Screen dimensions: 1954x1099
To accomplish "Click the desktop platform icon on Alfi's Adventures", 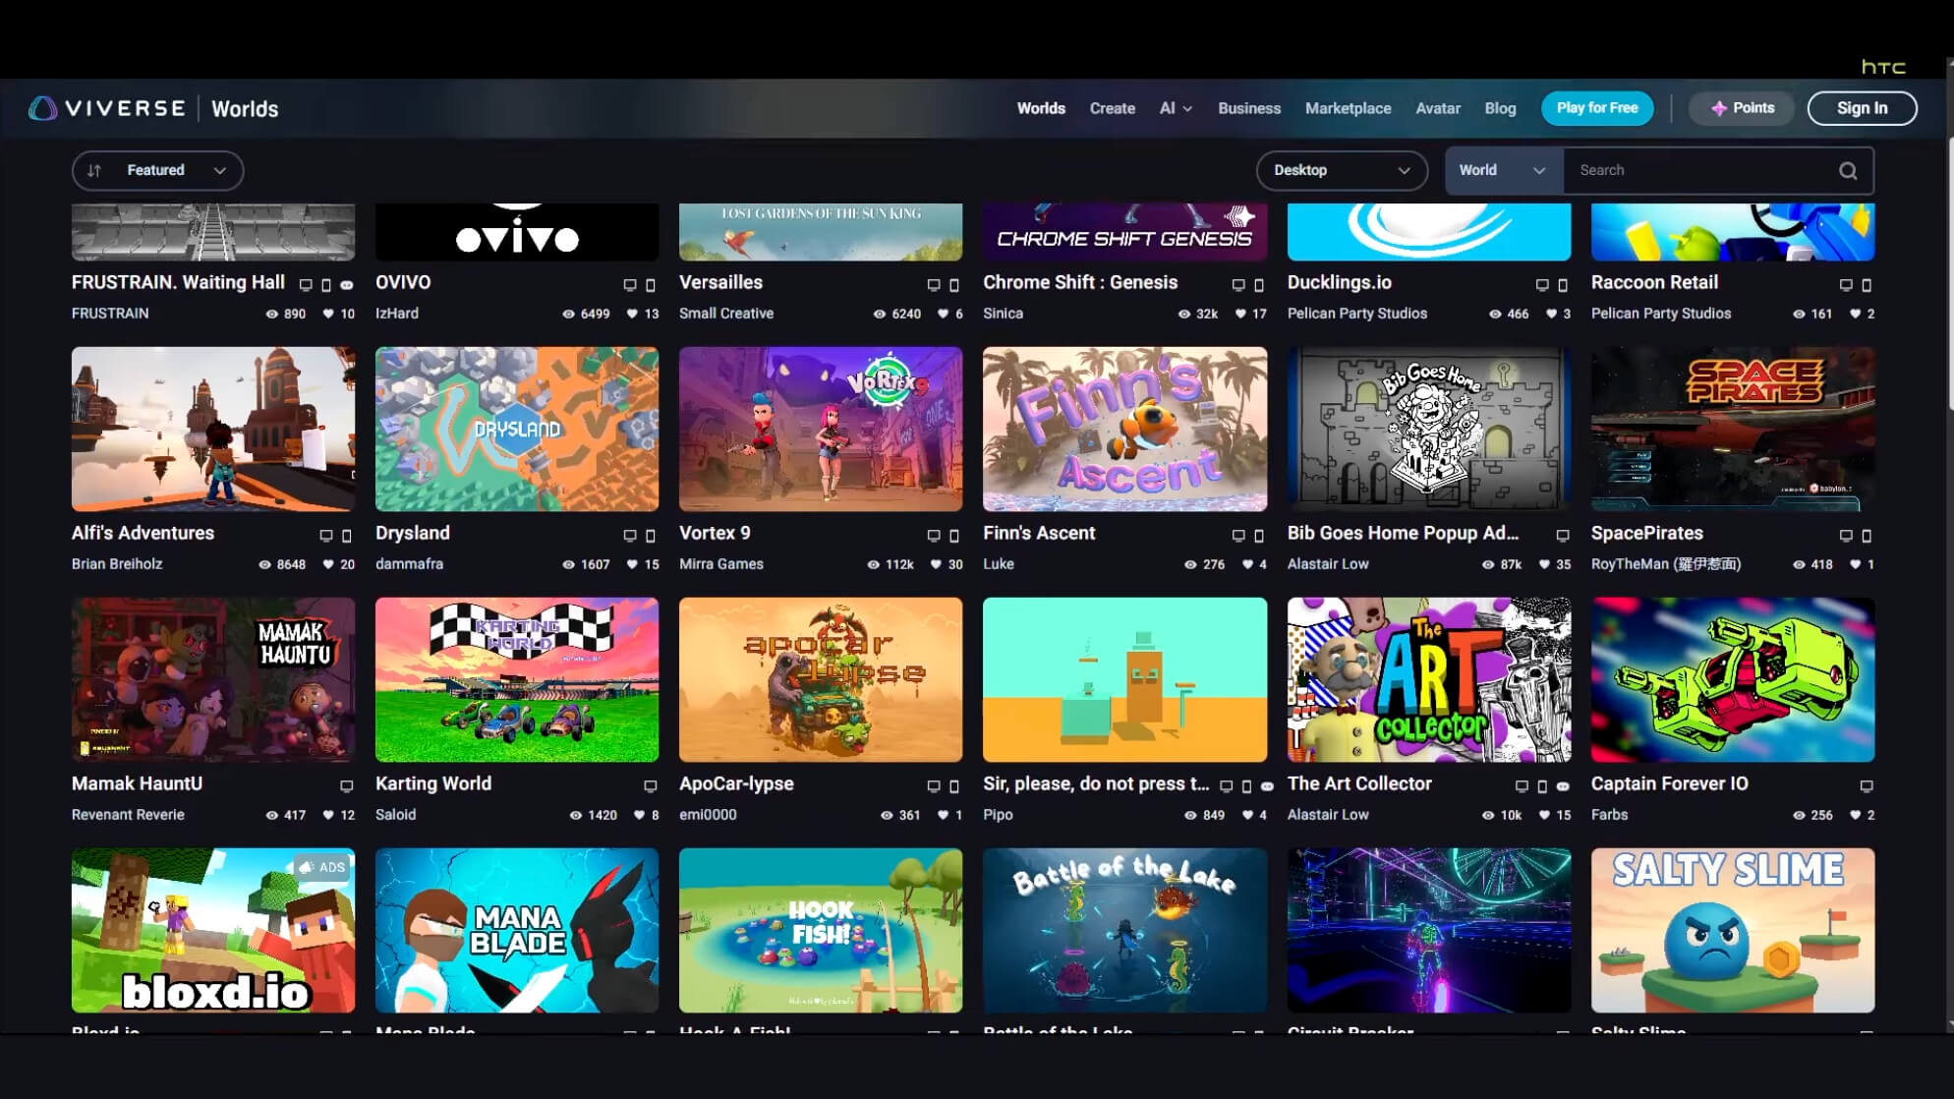I will point(325,536).
